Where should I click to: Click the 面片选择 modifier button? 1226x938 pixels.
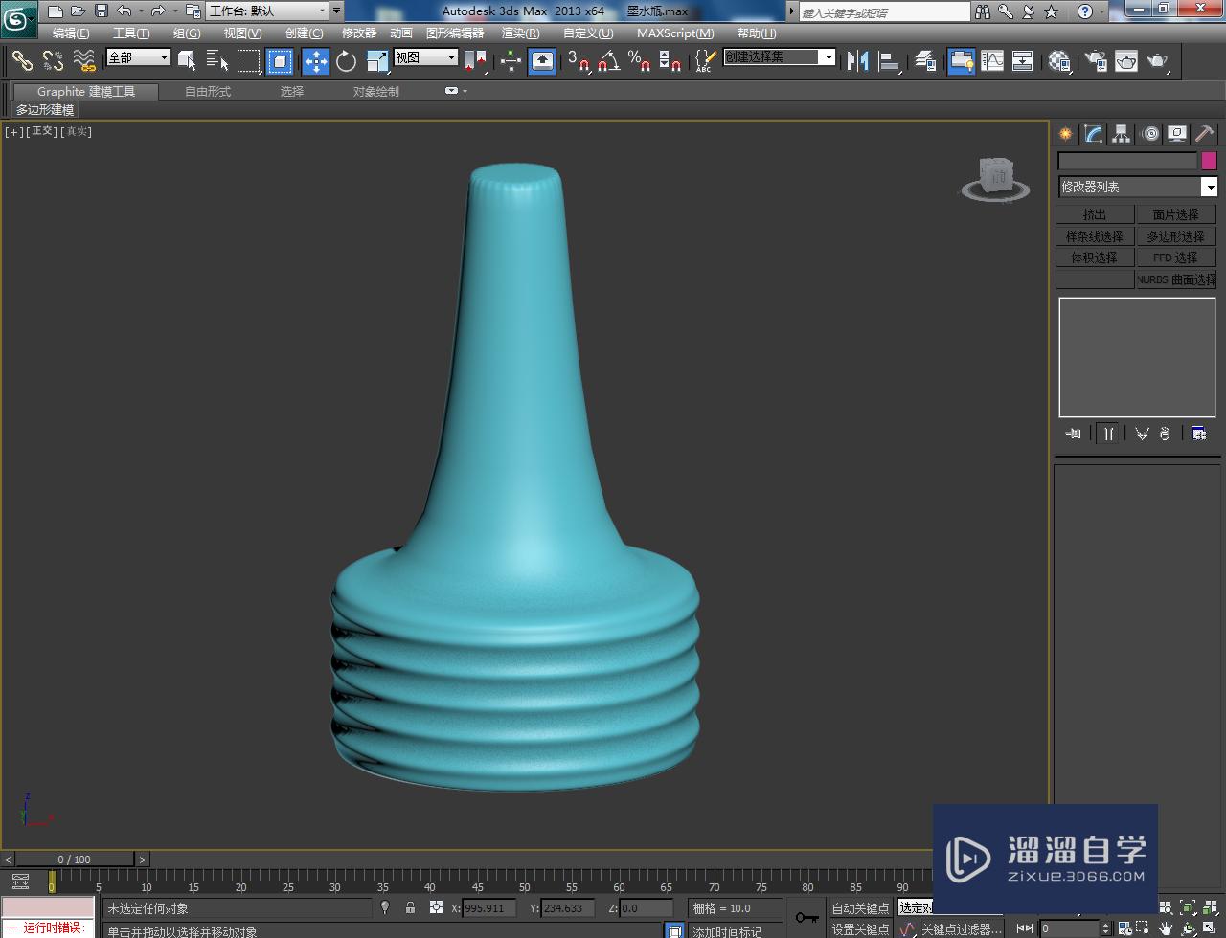point(1175,214)
